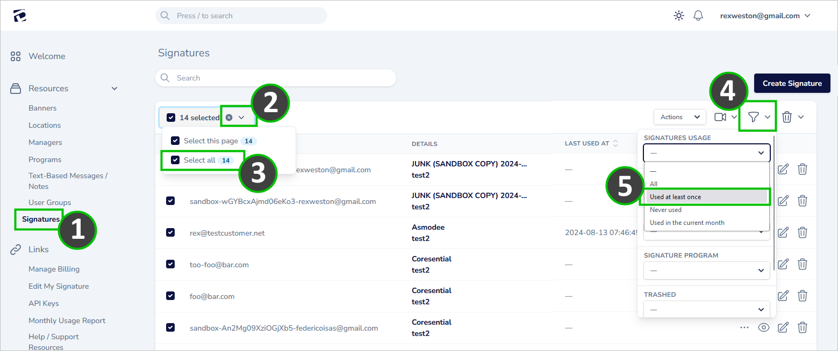Uncheck Select this page option
The width and height of the screenshot is (838, 351).
click(175, 141)
